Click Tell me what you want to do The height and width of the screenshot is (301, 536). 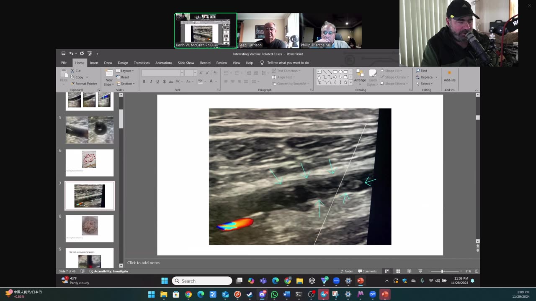tap(288, 63)
